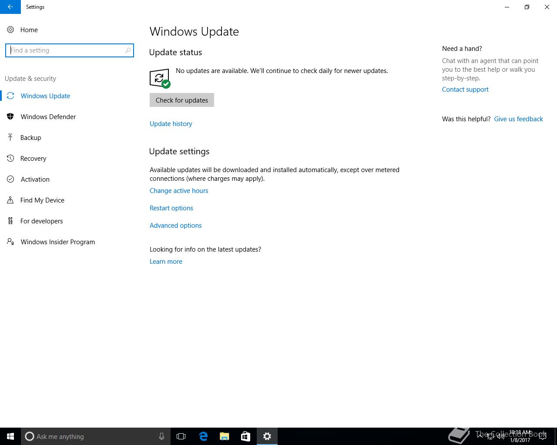Click the search magnifier in Find a setting

point(128,50)
